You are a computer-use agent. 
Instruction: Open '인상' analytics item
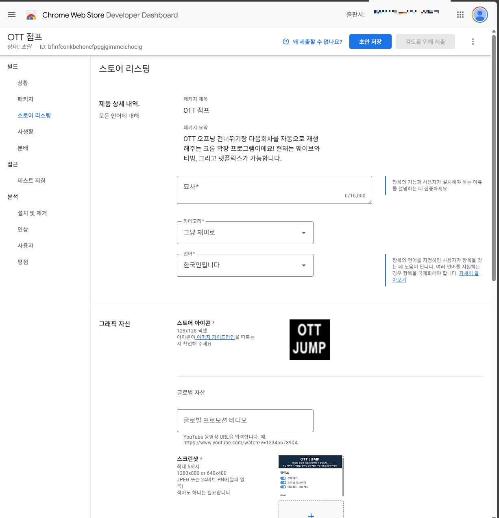point(23,229)
